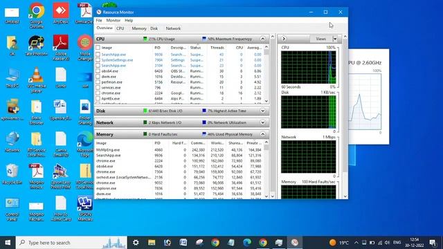
Task: Show hidden system tray icons chevron
Action: [356, 243]
